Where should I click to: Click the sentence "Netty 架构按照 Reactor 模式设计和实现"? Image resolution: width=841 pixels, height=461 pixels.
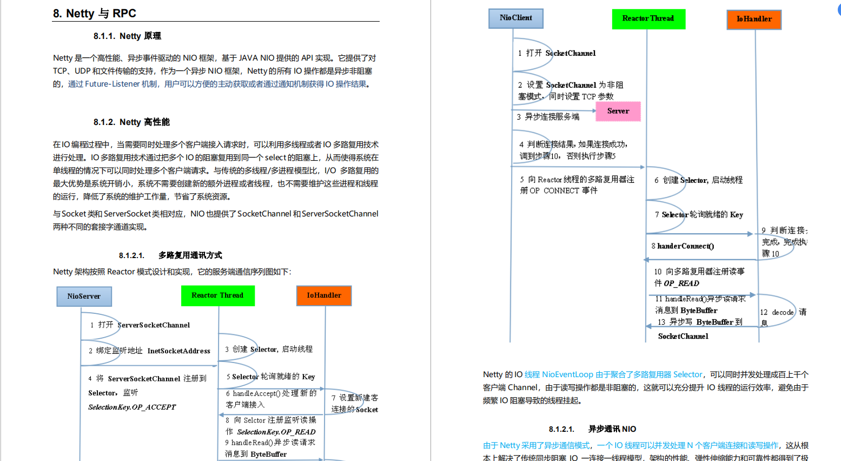click(172, 272)
